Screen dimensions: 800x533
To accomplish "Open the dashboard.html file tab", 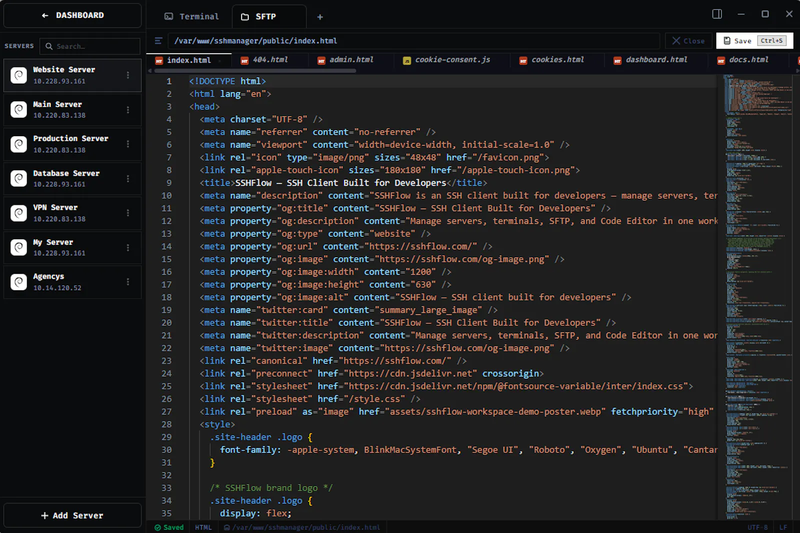I will click(x=656, y=60).
